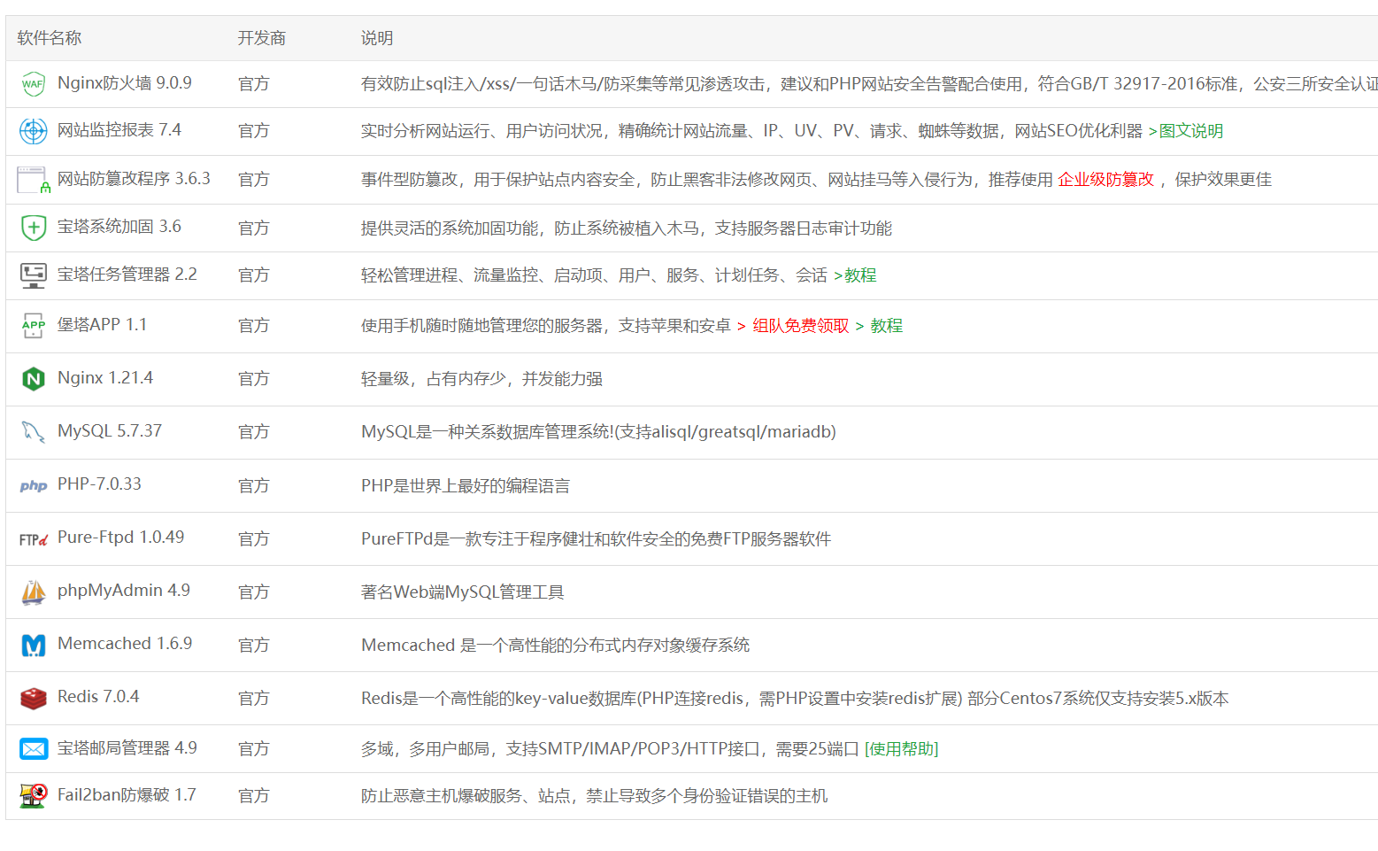This screenshot has height=851, width=1378.
Task: Select the phpMyAdmin 4.9 name
Action: [124, 591]
